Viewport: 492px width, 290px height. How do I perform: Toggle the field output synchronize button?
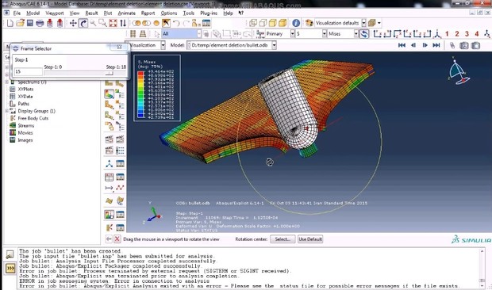click(364, 34)
